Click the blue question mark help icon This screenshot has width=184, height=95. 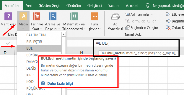(43, 83)
